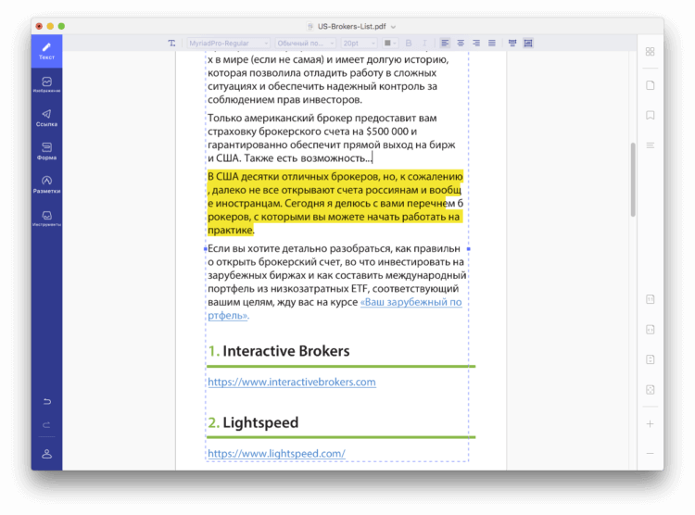Open the page view icon in right panel

[x=650, y=85]
